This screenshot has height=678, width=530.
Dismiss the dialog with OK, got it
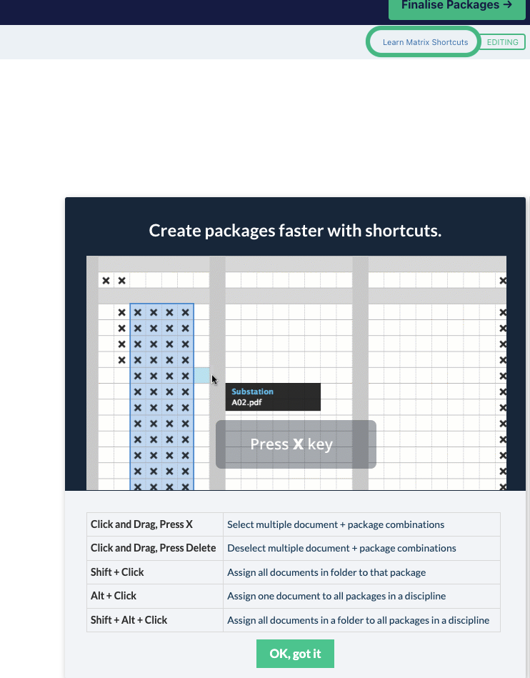(295, 654)
